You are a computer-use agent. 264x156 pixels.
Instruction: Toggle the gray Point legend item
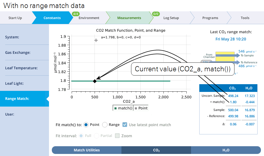click(141, 108)
